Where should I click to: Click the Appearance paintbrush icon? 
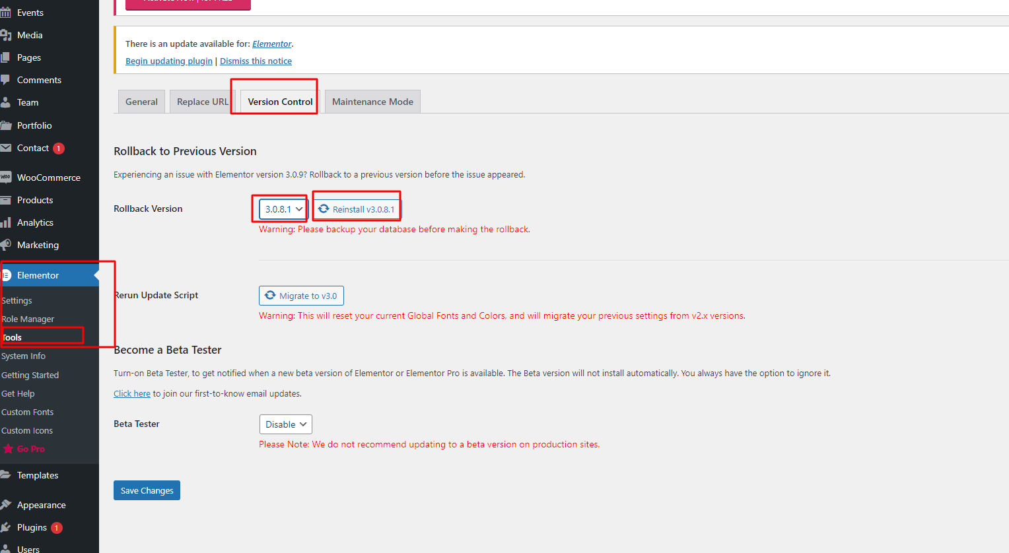pyautogui.click(x=5, y=505)
